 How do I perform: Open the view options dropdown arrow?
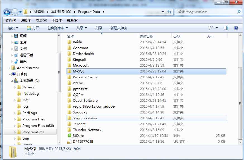point(217,28)
